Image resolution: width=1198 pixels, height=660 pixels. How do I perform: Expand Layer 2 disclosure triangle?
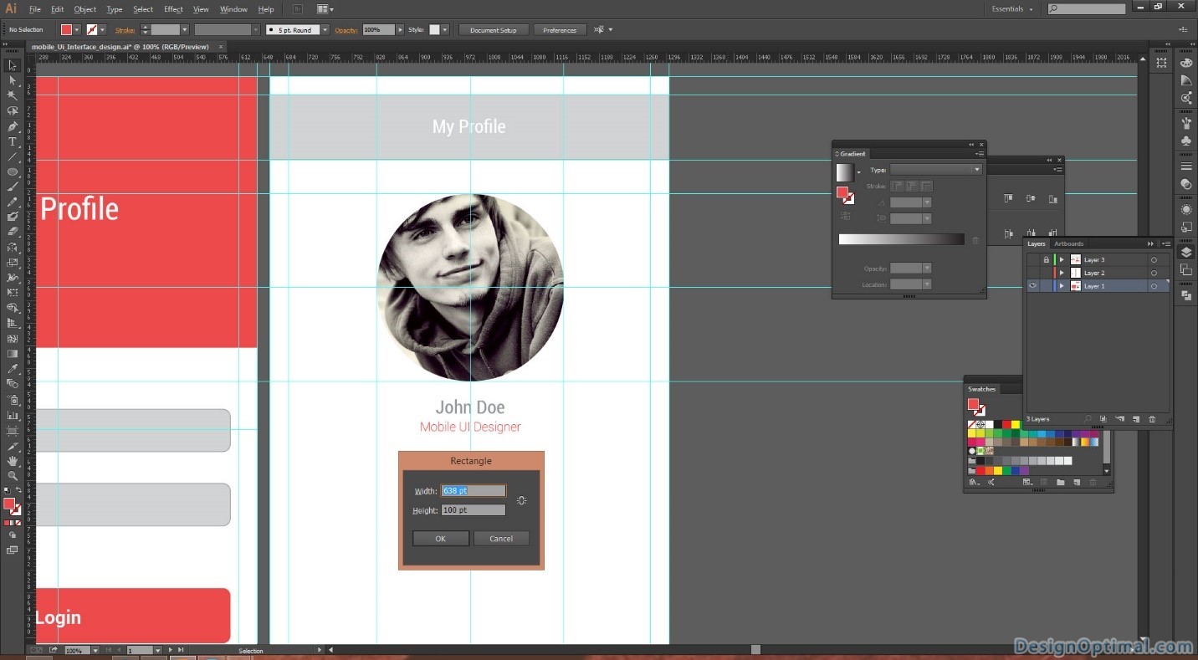point(1062,273)
